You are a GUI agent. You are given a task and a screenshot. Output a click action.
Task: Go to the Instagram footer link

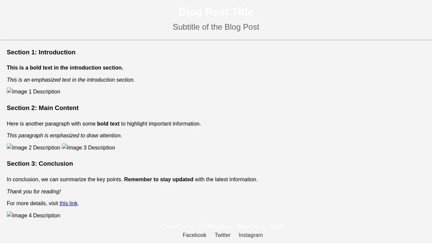[x=251, y=235]
